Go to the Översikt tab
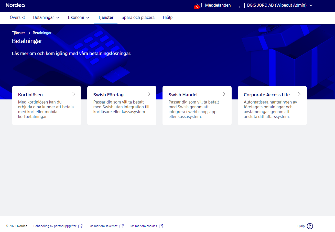This screenshot has height=232, width=335. coord(17,18)
